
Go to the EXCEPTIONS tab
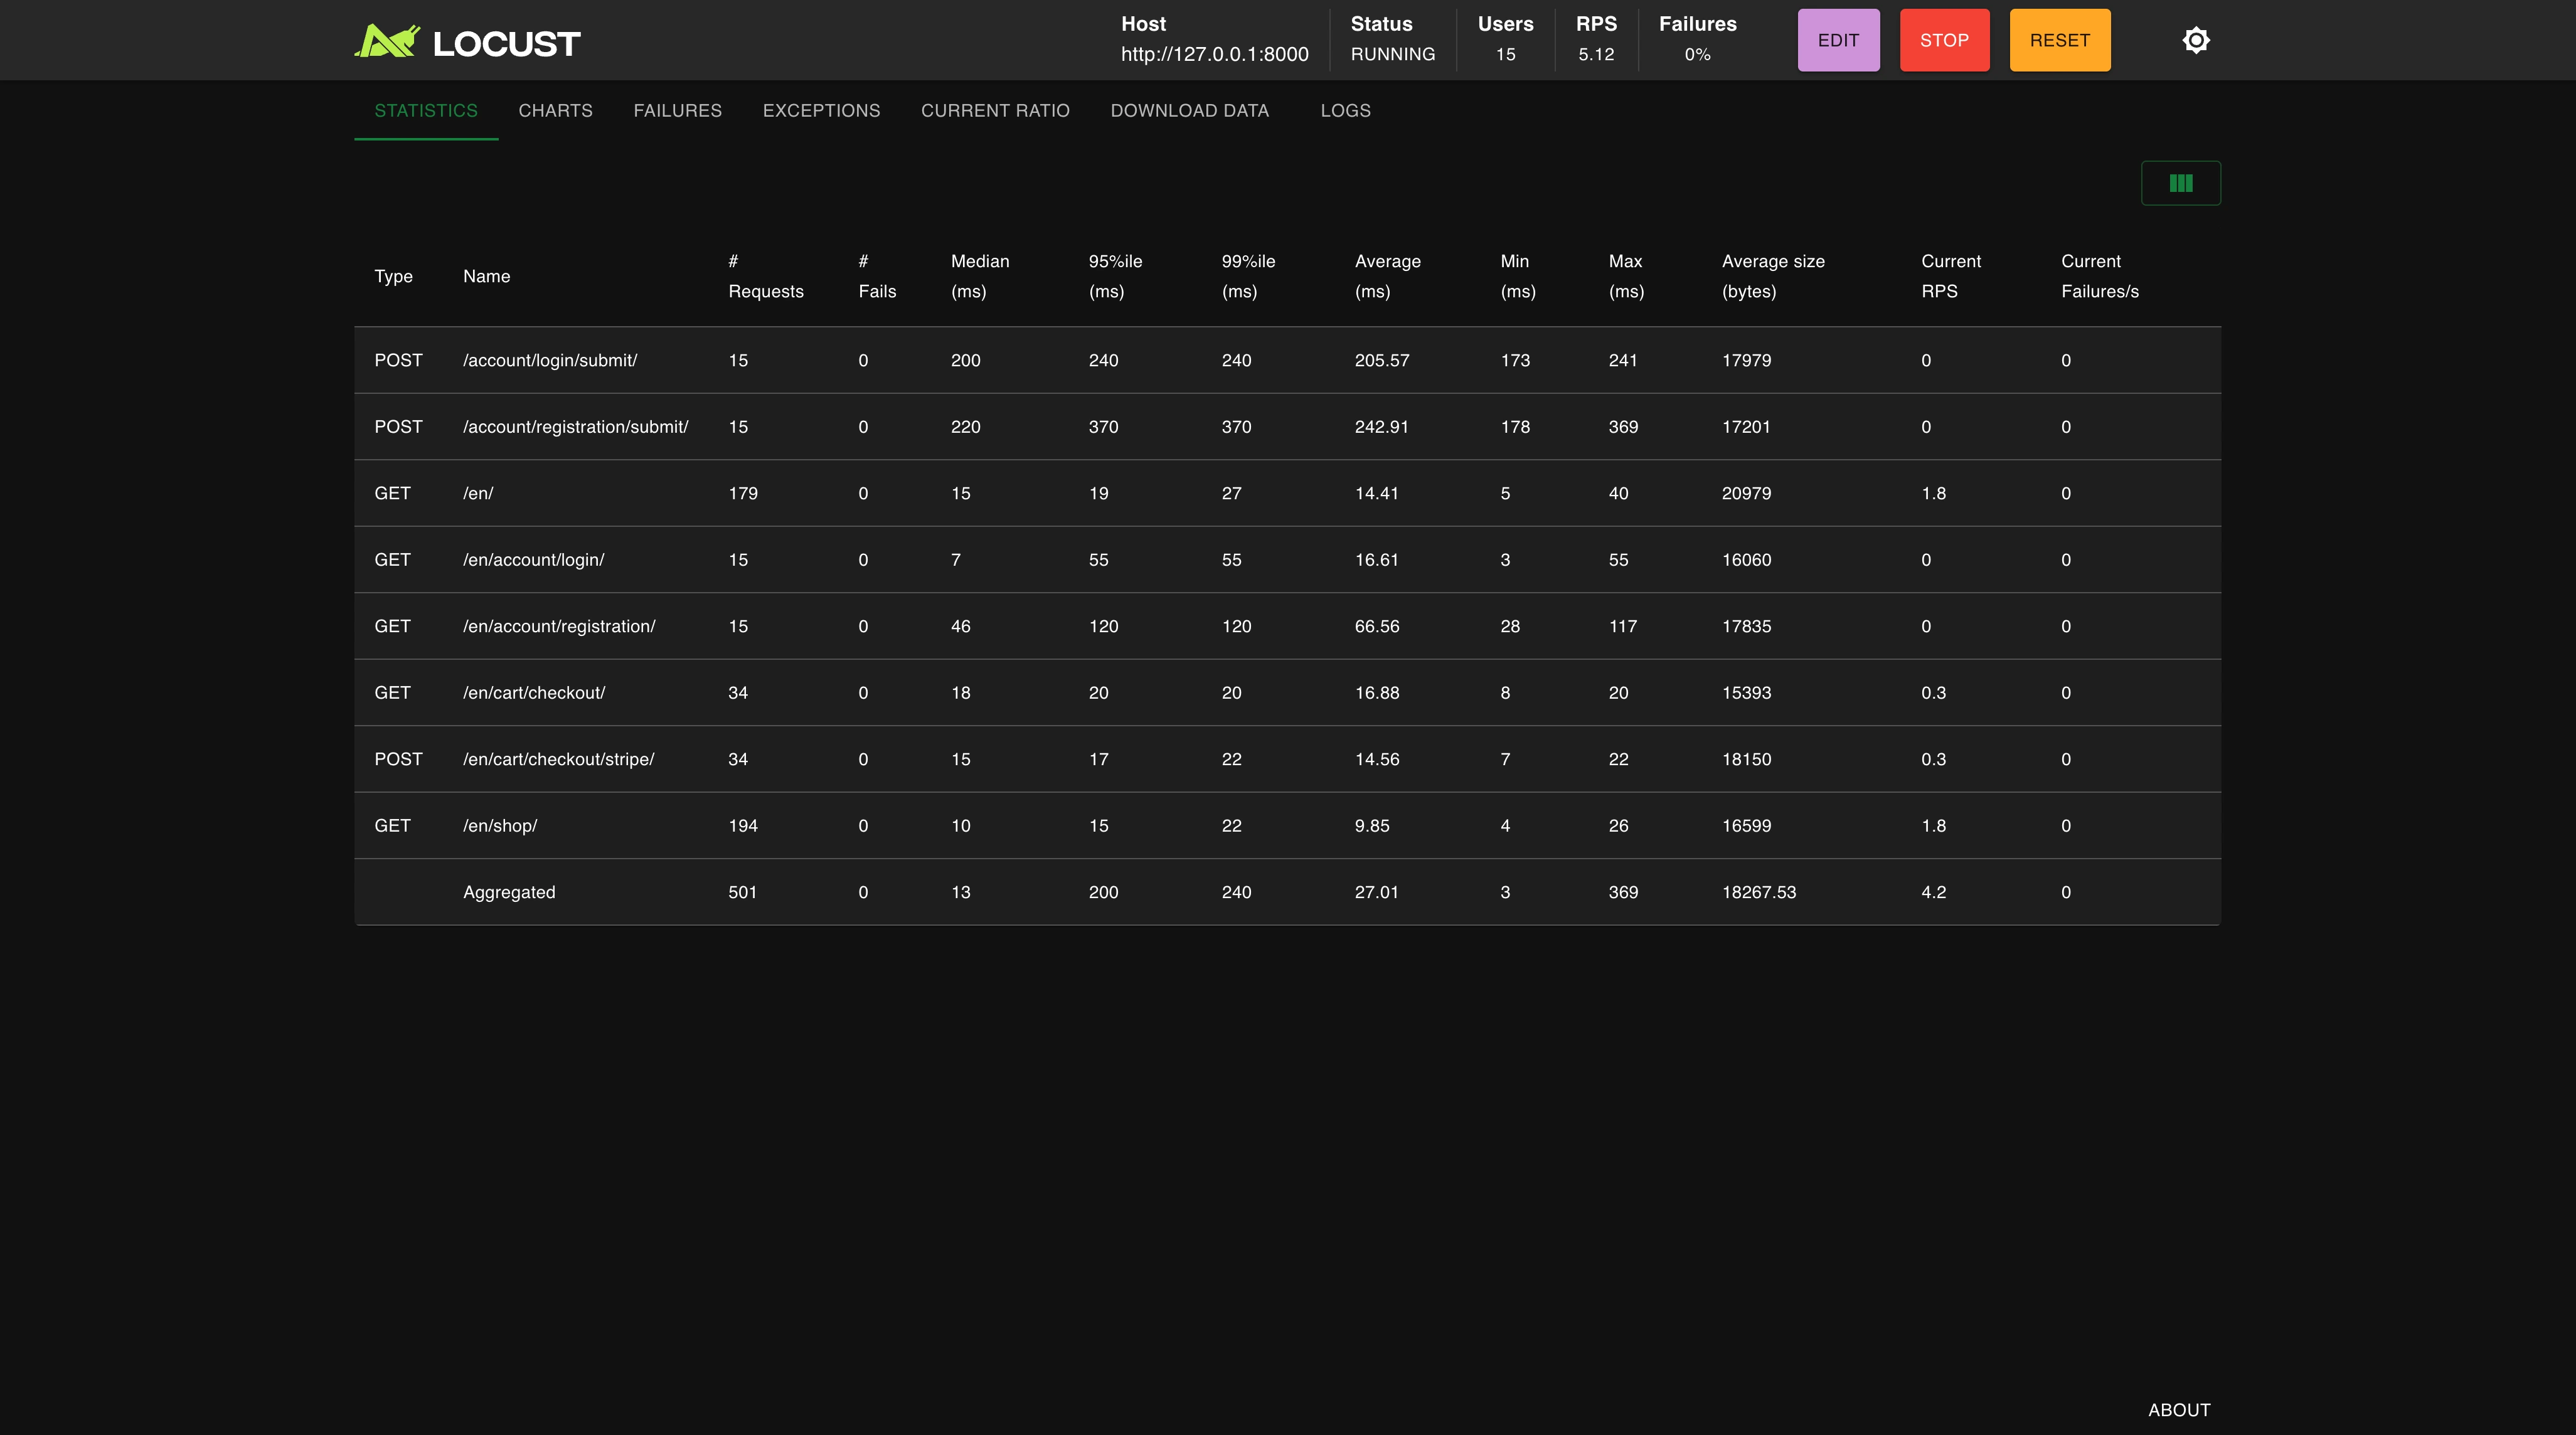coord(821,110)
